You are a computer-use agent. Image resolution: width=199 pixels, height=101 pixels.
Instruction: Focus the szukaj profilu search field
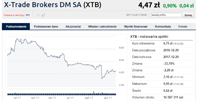(166, 15)
